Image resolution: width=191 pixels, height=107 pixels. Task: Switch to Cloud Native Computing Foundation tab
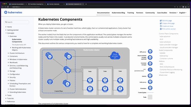pyautogui.click(x=37, y=4)
